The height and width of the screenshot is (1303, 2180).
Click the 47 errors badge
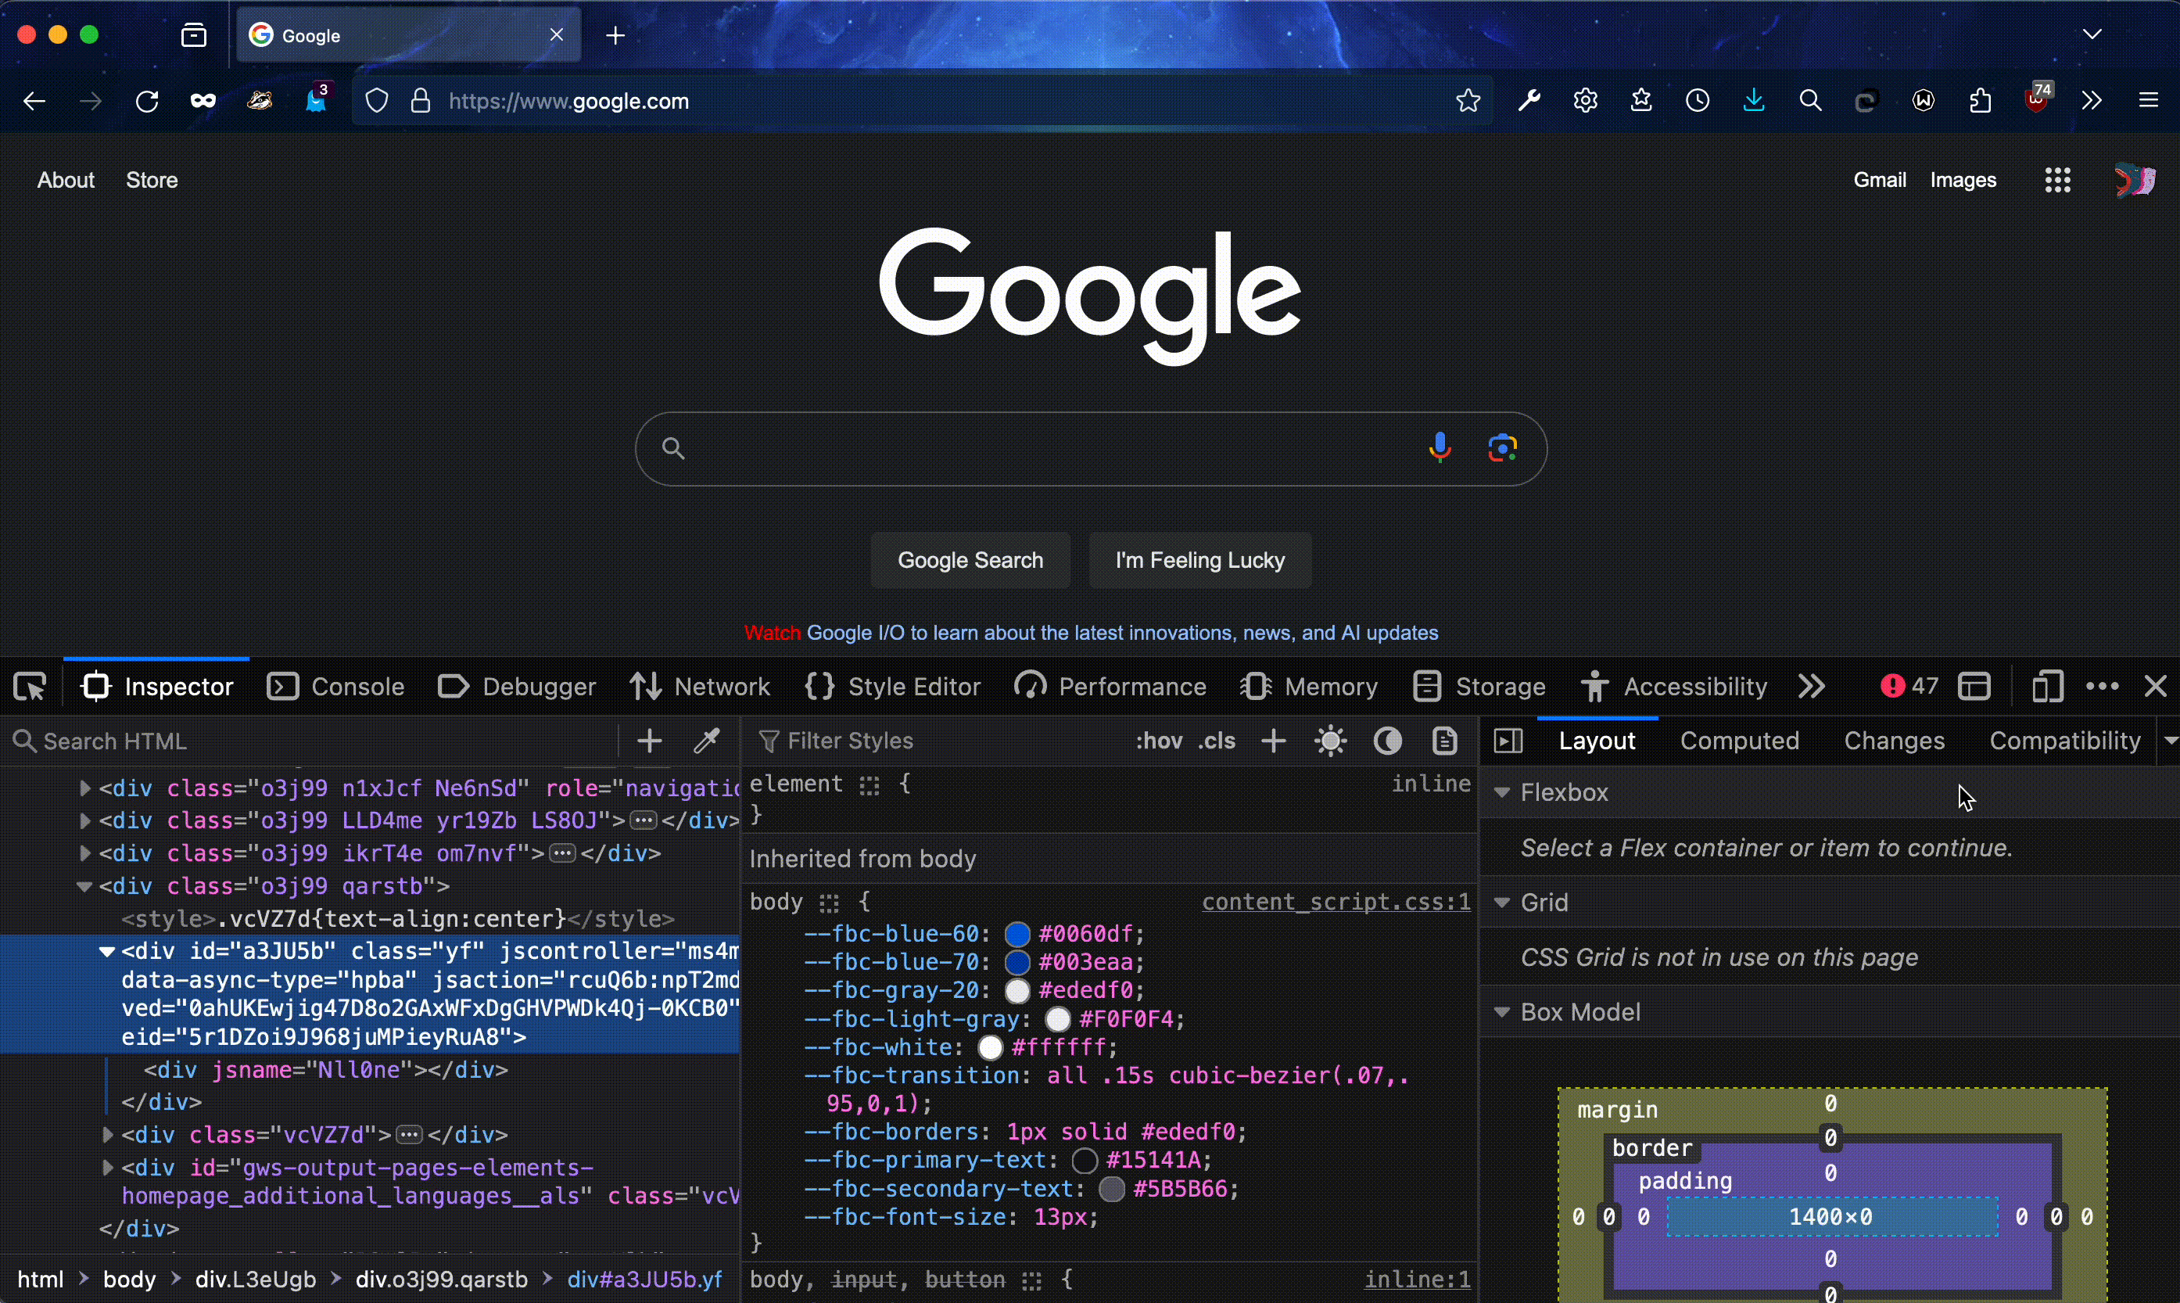(1909, 686)
